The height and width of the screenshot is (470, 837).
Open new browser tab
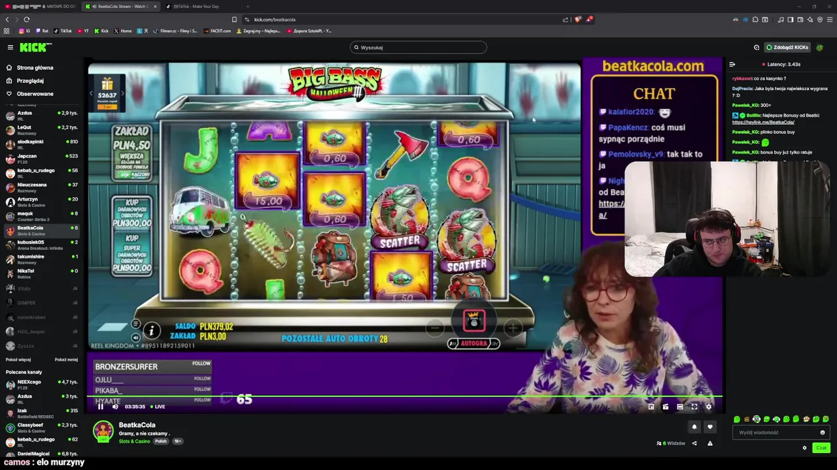point(247,7)
